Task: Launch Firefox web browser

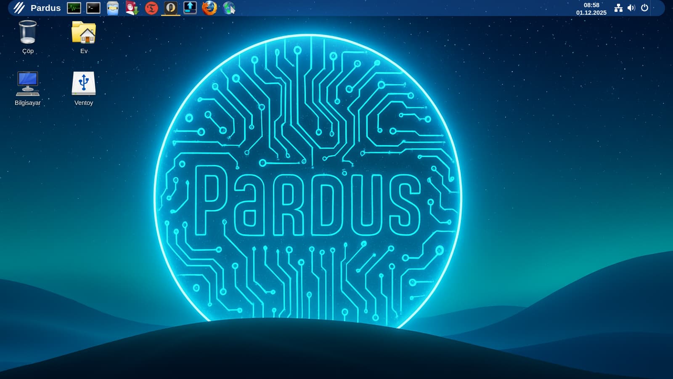Action: [209, 8]
